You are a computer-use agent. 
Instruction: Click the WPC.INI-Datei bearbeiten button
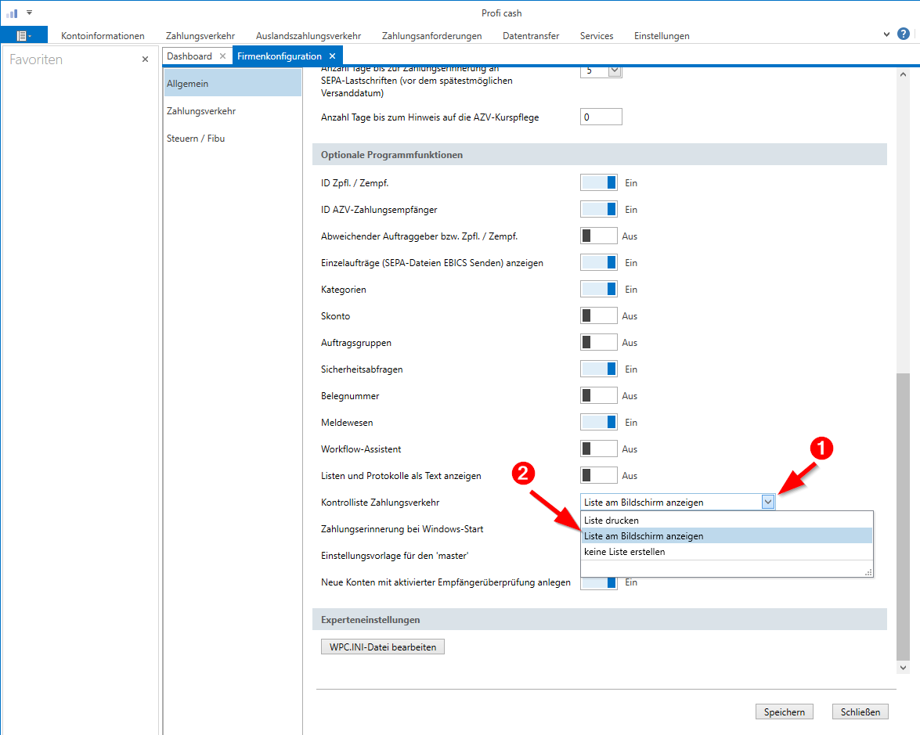[382, 647]
